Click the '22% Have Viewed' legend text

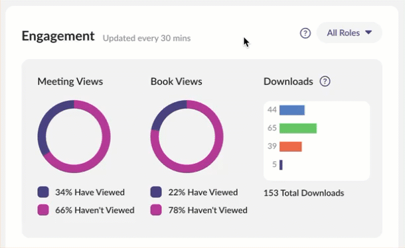click(x=203, y=192)
